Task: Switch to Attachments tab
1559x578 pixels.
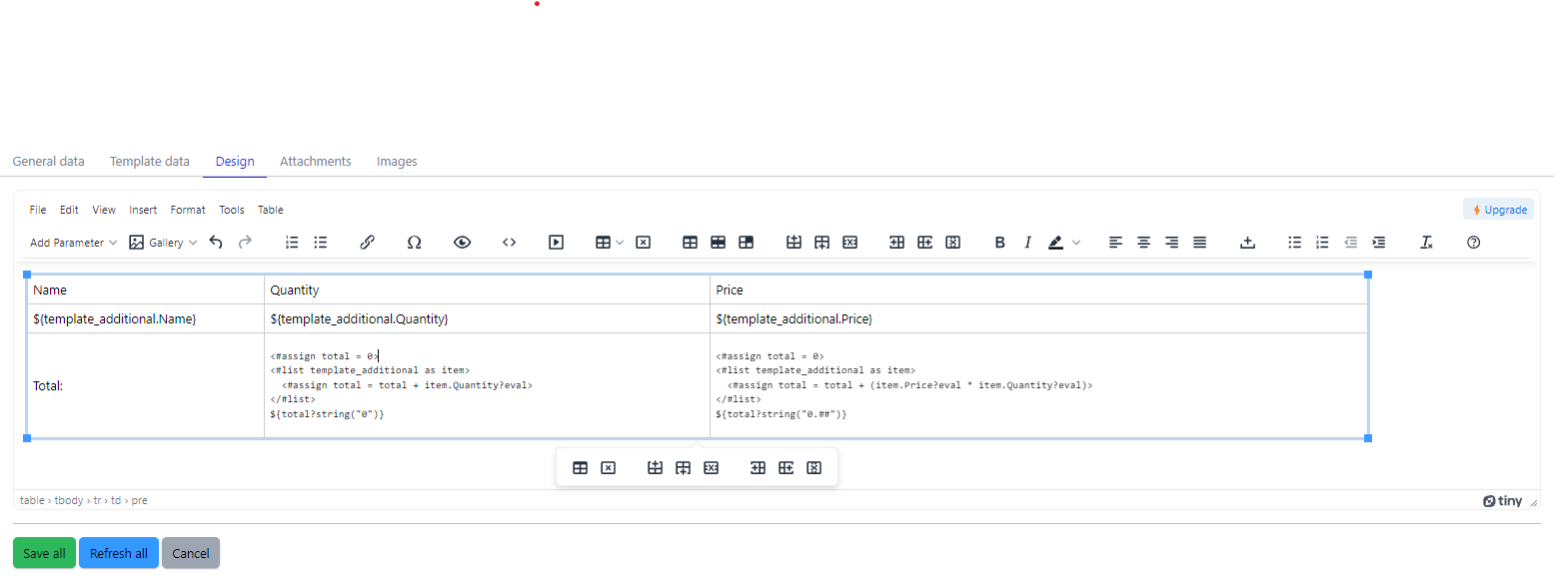Action: point(316,161)
